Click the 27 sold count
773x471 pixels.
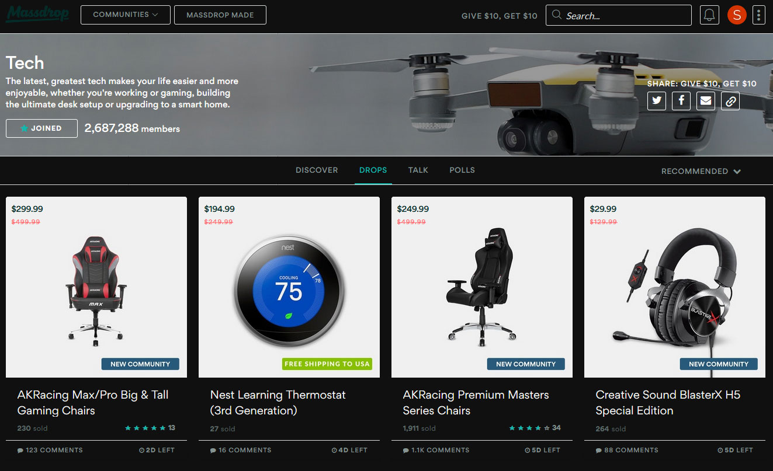click(x=223, y=428)
